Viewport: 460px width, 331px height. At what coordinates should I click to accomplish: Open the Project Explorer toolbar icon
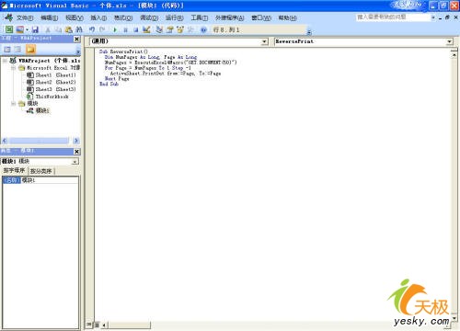[159, 29]
